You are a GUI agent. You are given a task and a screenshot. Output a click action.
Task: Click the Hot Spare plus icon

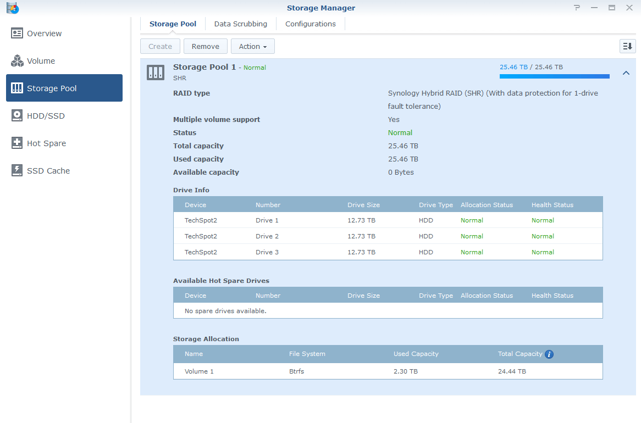(x=17, y=143)
